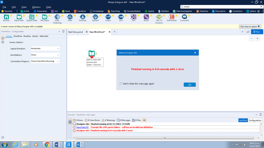264x148 pixels.
Task: Switch to Start Here.yxmd tab
Action: (75, 32)
